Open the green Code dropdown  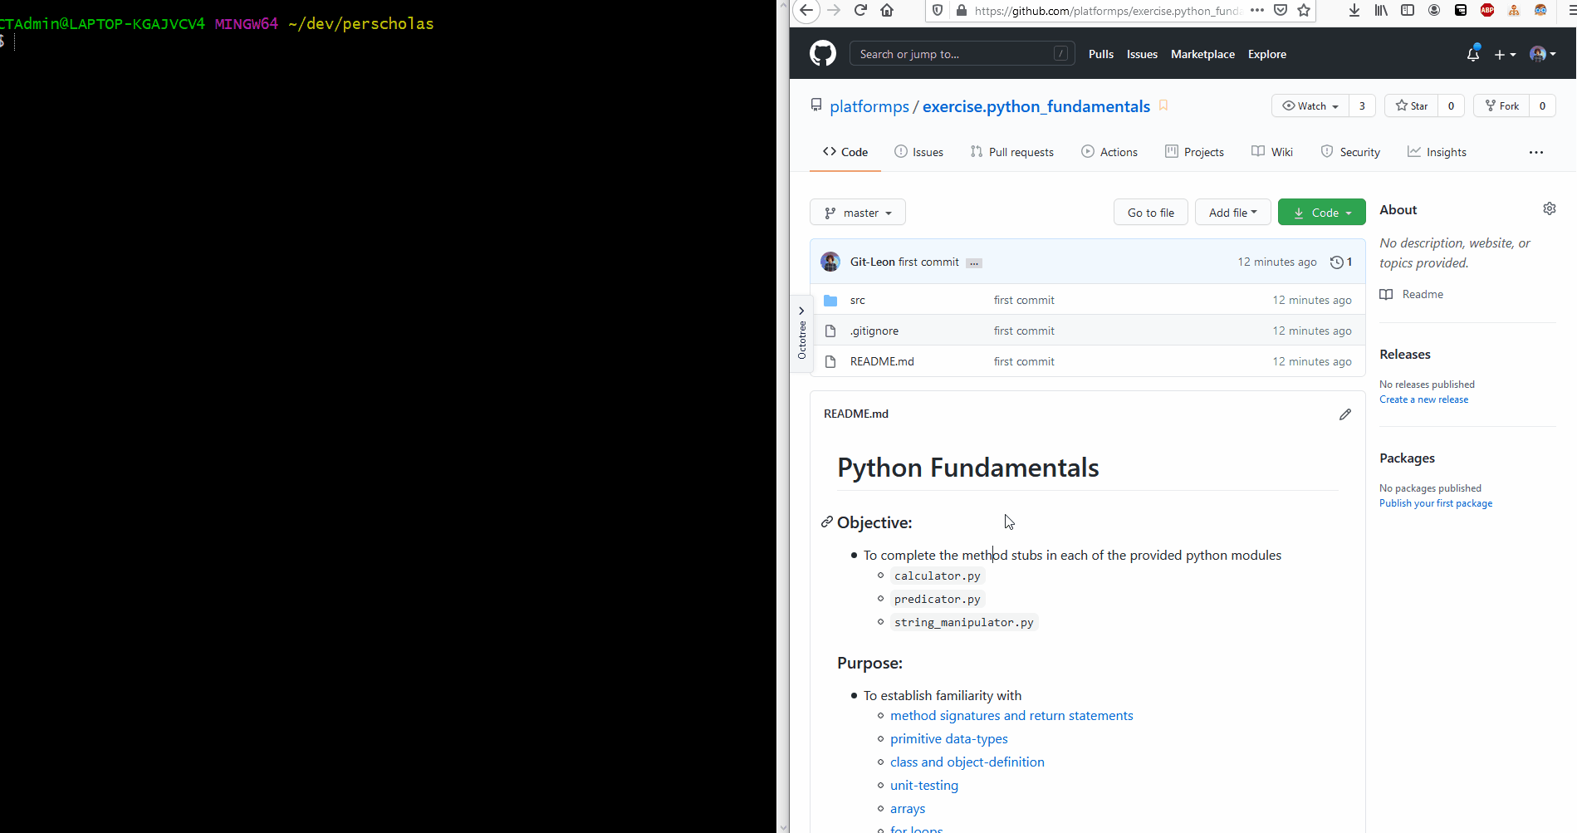[1322, 213]
